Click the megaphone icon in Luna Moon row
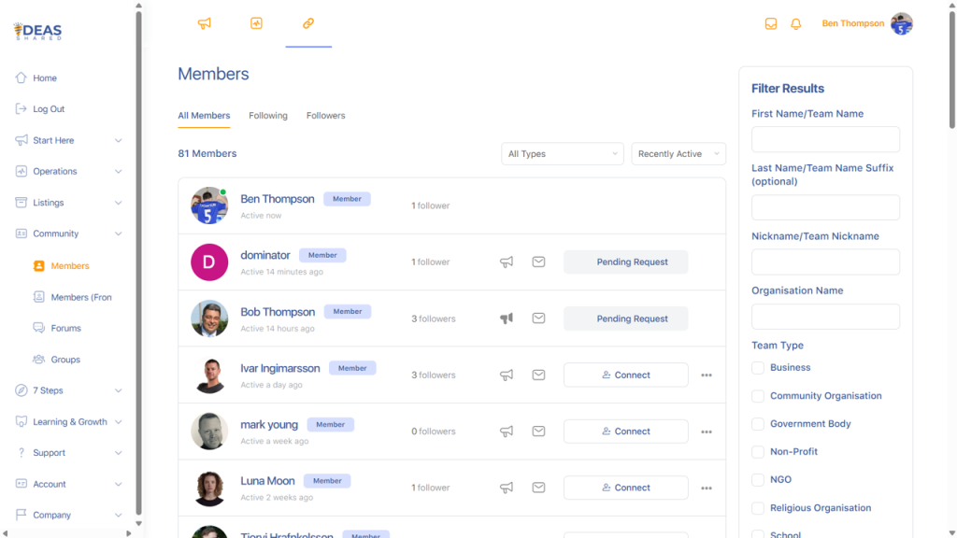This screenshot has width=957, height=538. click(x=507, y=488)
